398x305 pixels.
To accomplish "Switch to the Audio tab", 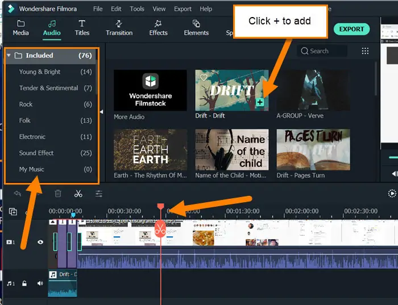I will click(52, 28).
